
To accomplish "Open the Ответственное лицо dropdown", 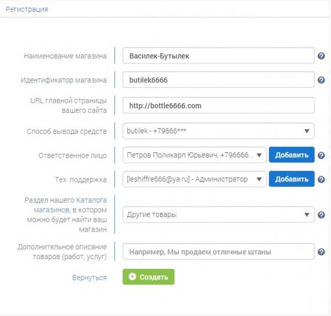I will point(195,155).
